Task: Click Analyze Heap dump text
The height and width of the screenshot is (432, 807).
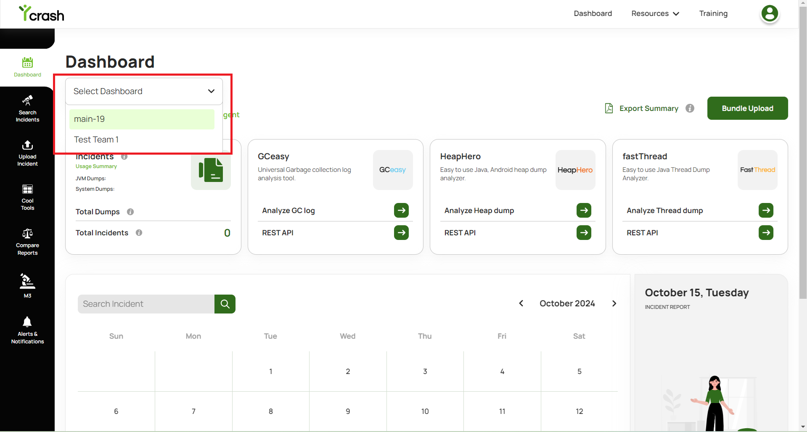Action: point(479,211)
